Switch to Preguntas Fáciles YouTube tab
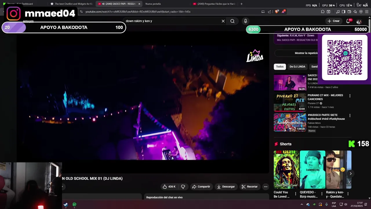 [214, 4]
